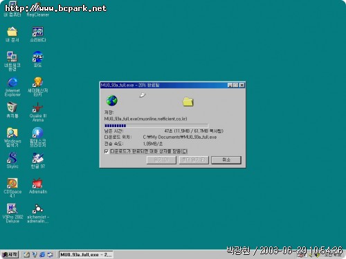The height and width of the screenshot is (259, 346).
Task: Click the download progress bar
Action: tap(156, 126)
